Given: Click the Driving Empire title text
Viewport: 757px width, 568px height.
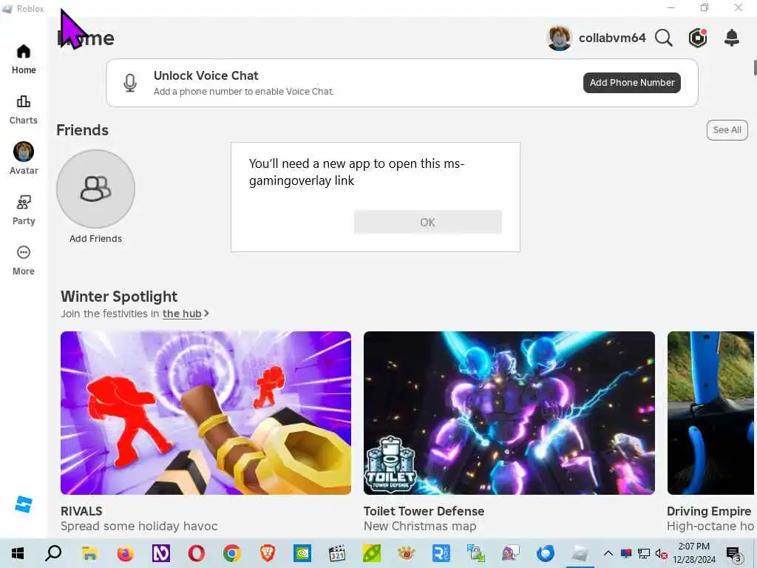Looking at the screenshot, I should [709, 511].
